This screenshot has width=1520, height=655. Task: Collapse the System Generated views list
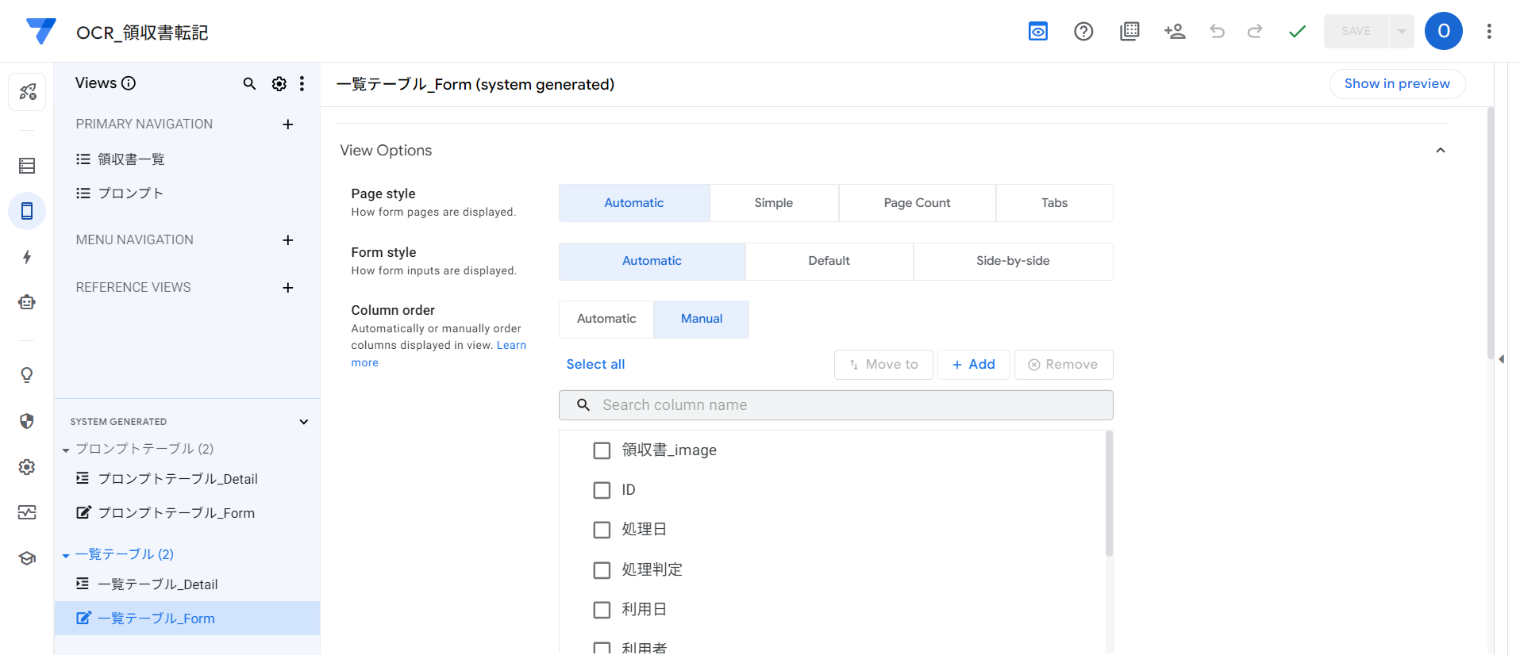point(303,422)
